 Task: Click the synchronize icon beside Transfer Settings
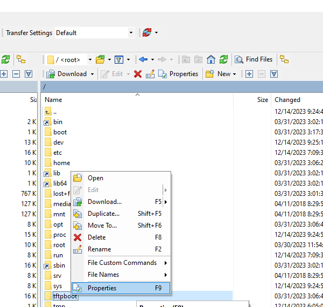pyautogui.click(x=146, y=33)
